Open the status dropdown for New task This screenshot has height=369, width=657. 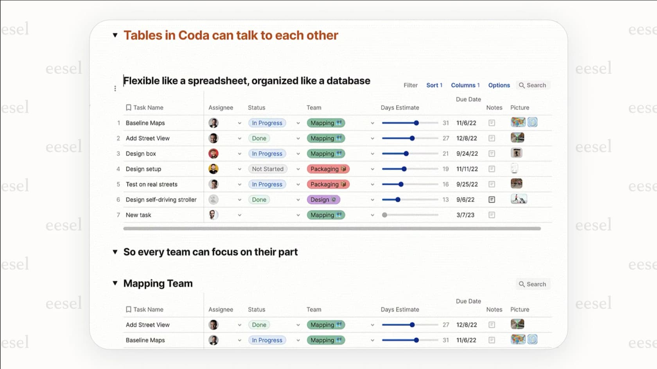pos(298,215)
